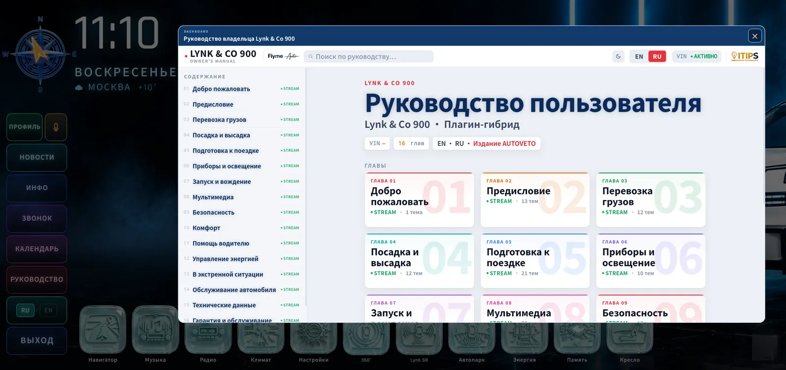Image resolution: width=786 pixels, height=370 pixels.
Task: Open the Lynk SR dock icon
Action: coord(419,338)
